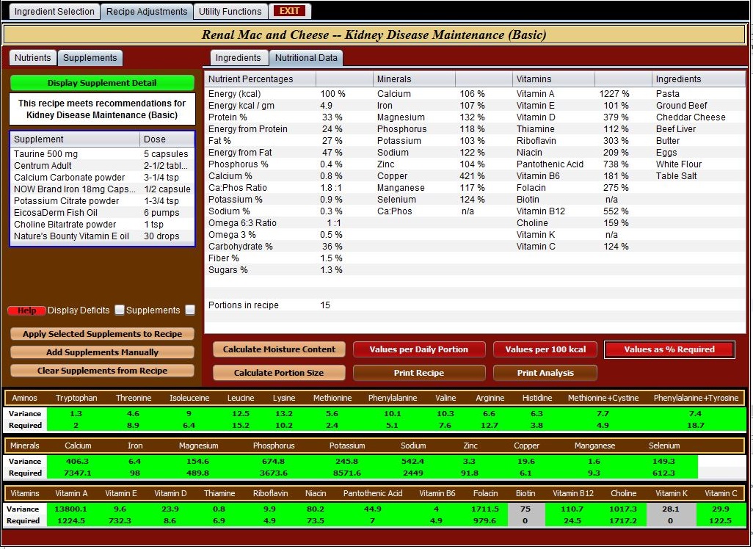
Task: Switch to Values per 100 kcal
Action: 545,349
